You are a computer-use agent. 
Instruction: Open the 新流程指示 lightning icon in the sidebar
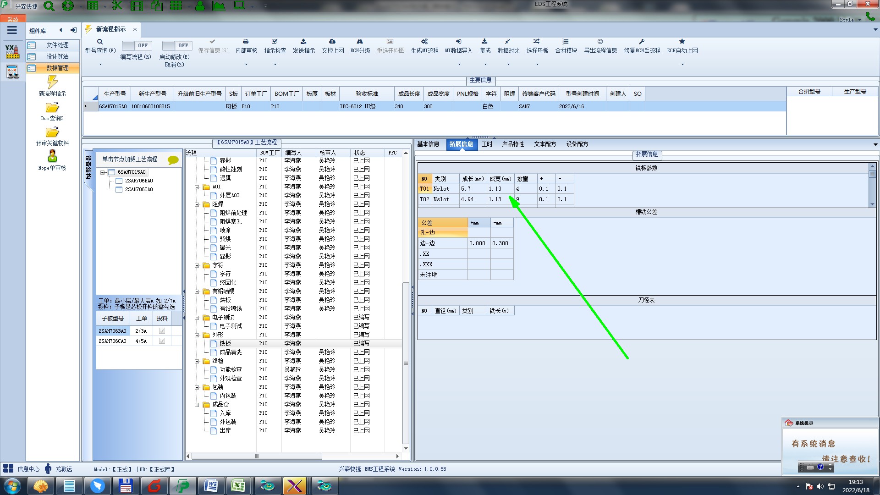coord(52,82)
